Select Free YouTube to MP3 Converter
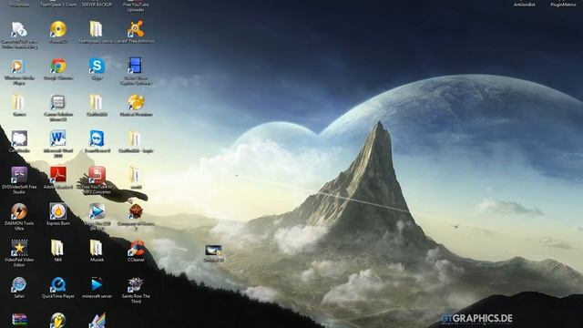583x328 pixels. coord(97,175)
